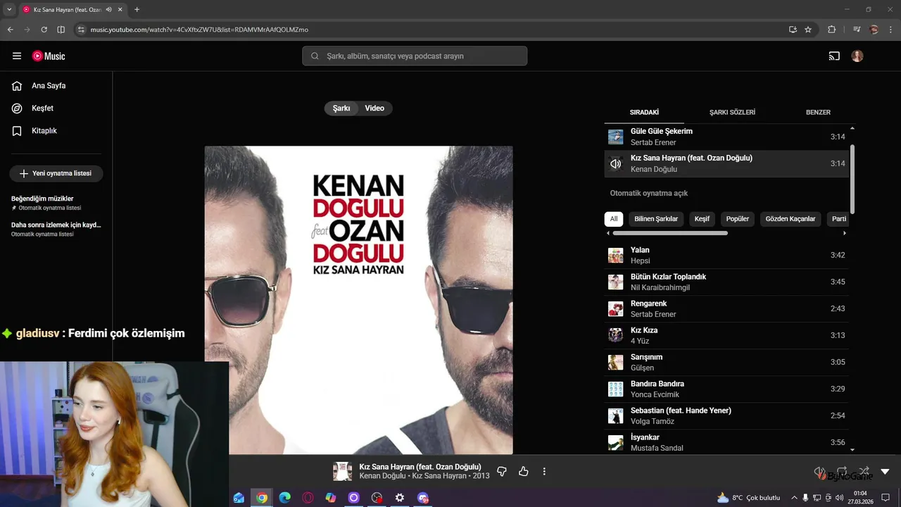901x507 pixels.
Task: Play Sebastian (feat. Hande Yener)
Action: pyautogui.click(x=726, y=415)
